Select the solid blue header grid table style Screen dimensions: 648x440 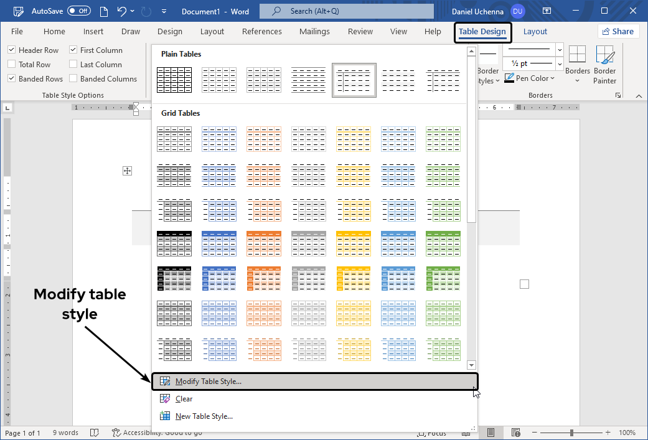pos(219,243)
